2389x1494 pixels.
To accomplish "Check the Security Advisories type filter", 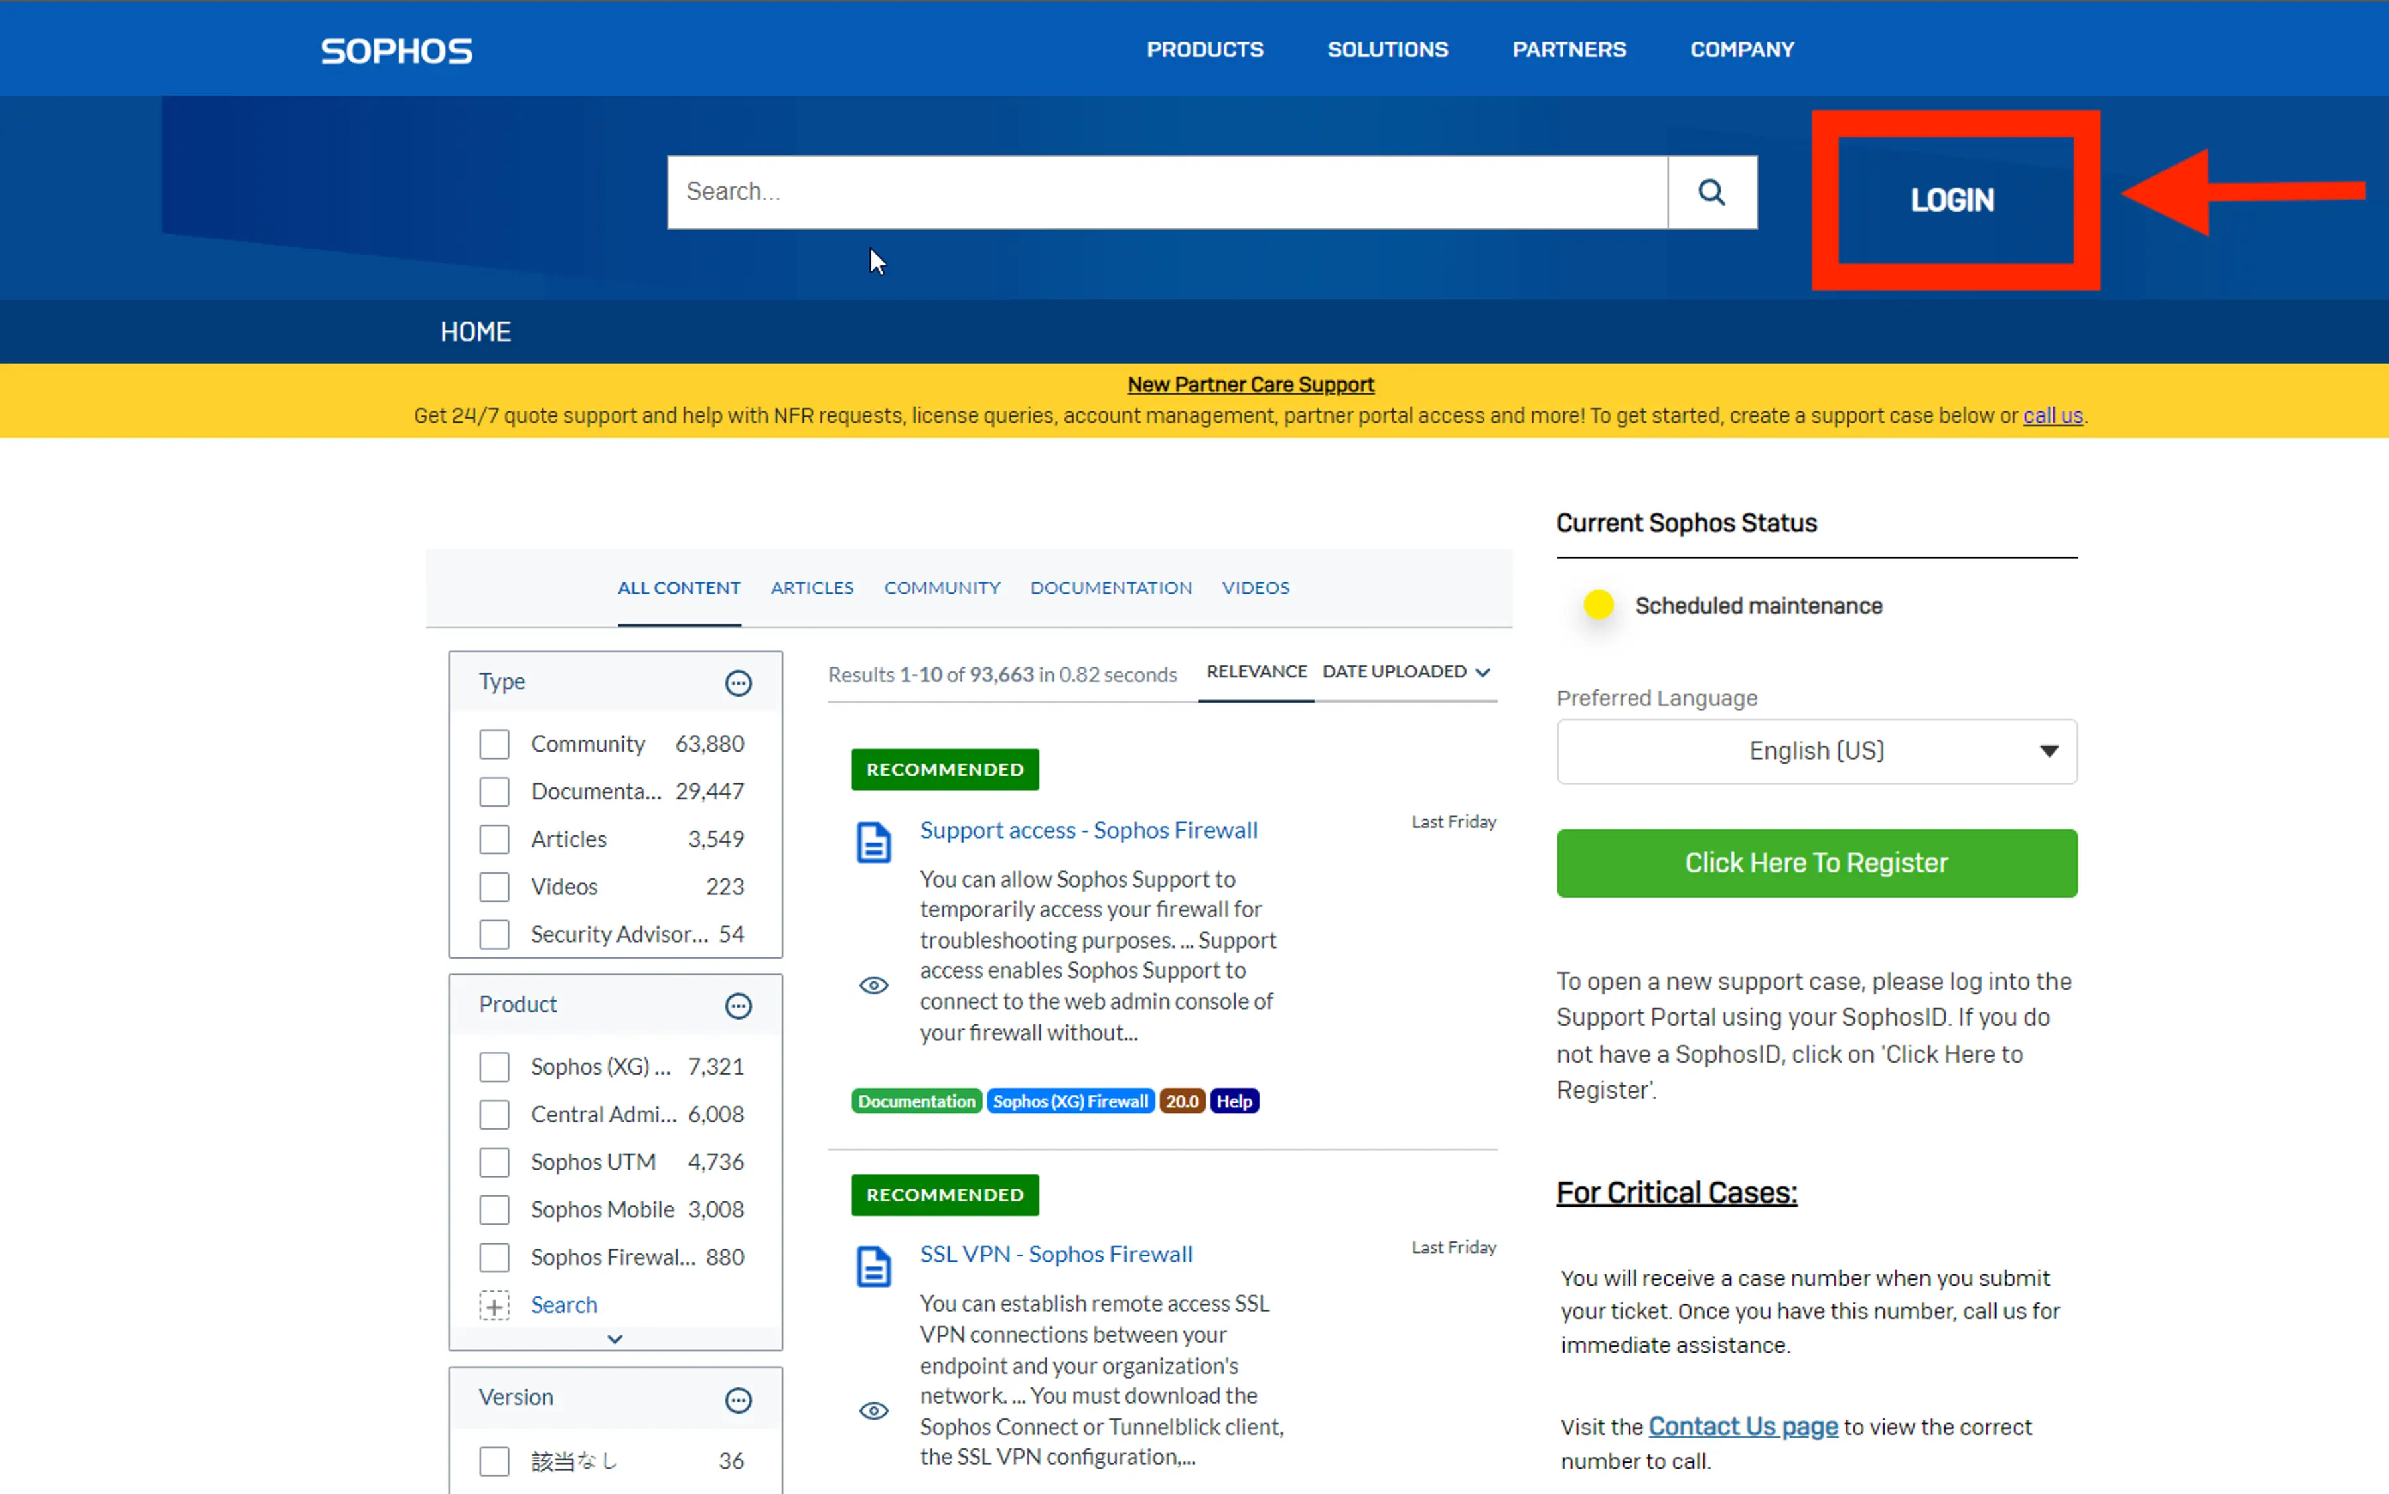I will pyautogui.click(x=494, y=934).
